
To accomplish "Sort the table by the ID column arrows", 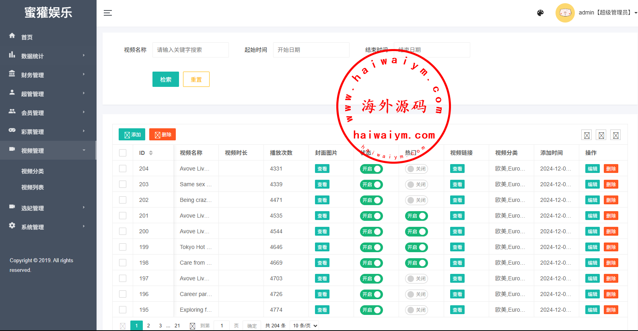I will 151,153.
